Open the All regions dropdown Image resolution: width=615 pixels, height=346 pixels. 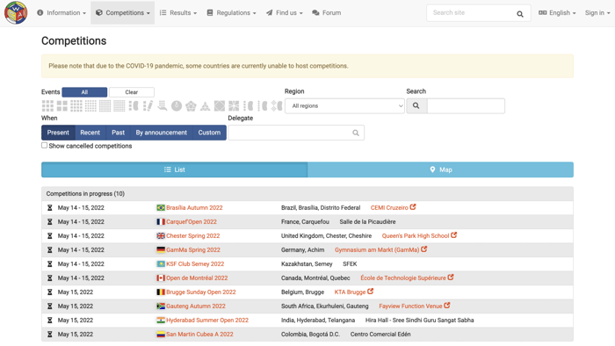(x=344, y=105)
